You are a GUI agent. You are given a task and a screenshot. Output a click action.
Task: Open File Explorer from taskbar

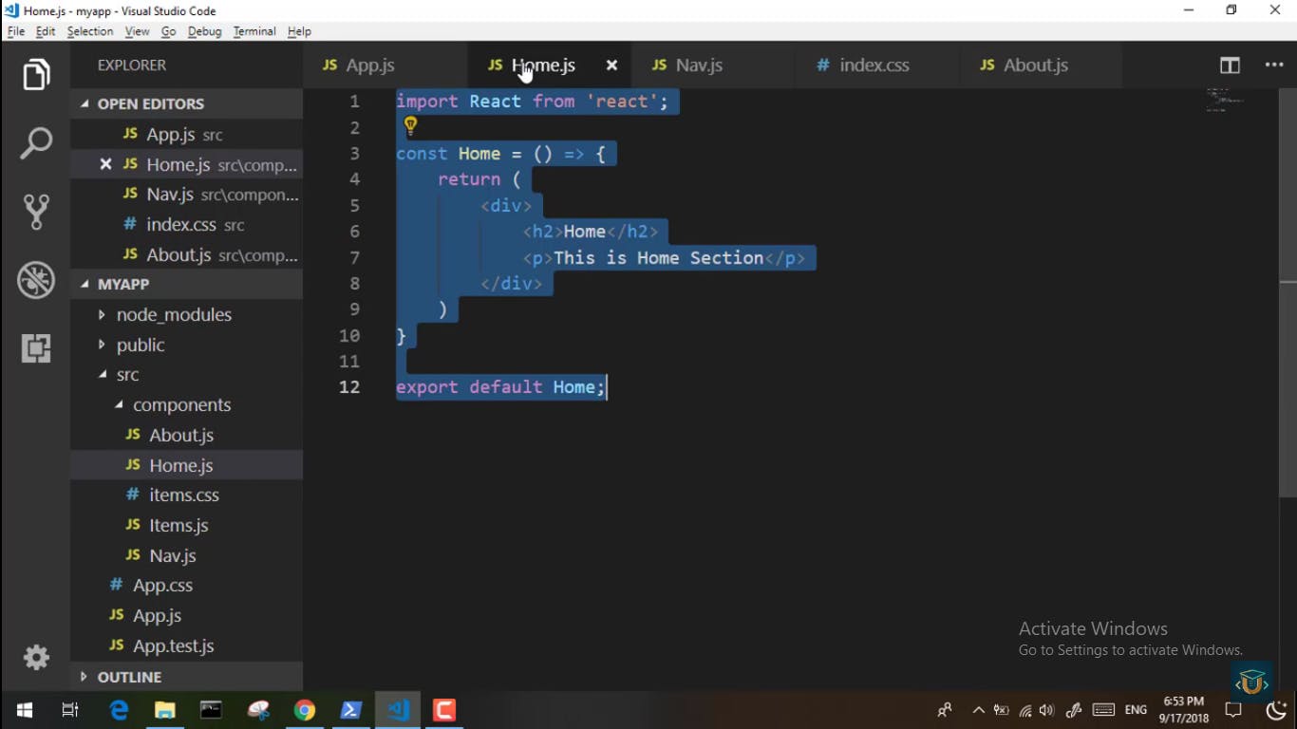pyautogui.click(x=165, y=710)
